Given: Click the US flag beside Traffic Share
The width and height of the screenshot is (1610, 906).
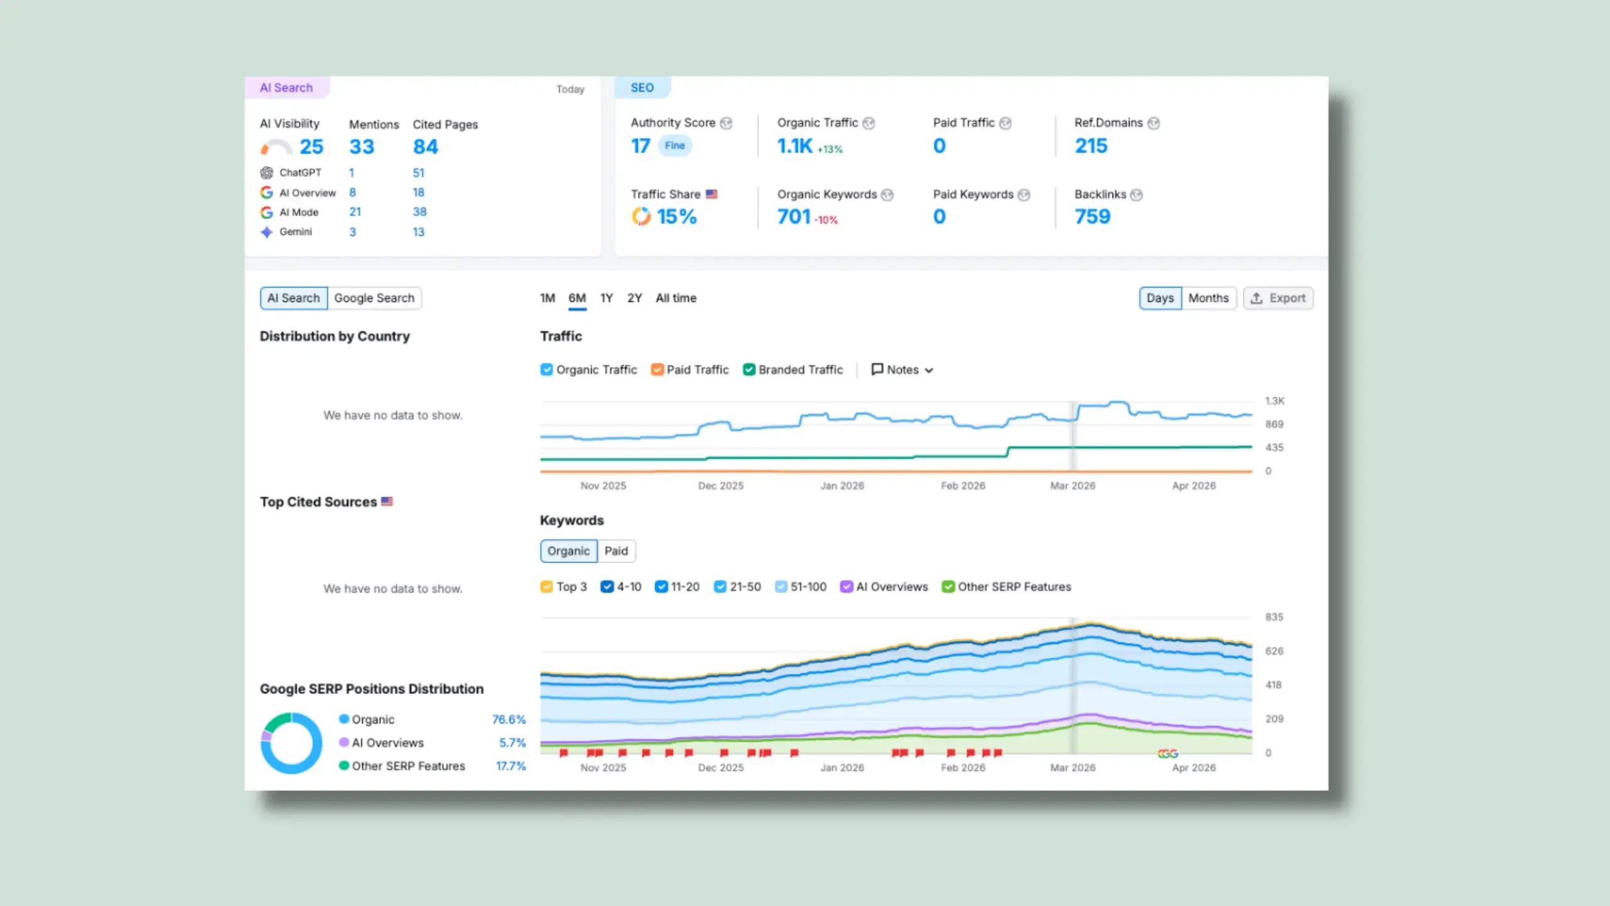Looking at the screenshot, I should point(712,194).
